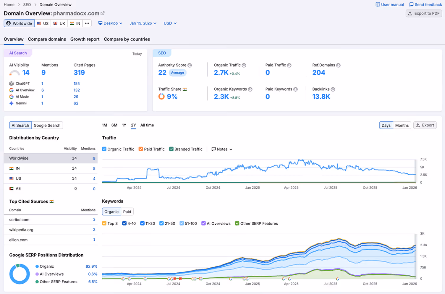Screen dimensions: 445x294
Task: Open the USD currency dropdown
Action: [x=170, y=23]
